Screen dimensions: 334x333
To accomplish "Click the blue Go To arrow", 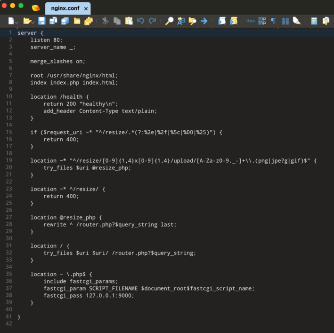I will (x=204, y=21).
